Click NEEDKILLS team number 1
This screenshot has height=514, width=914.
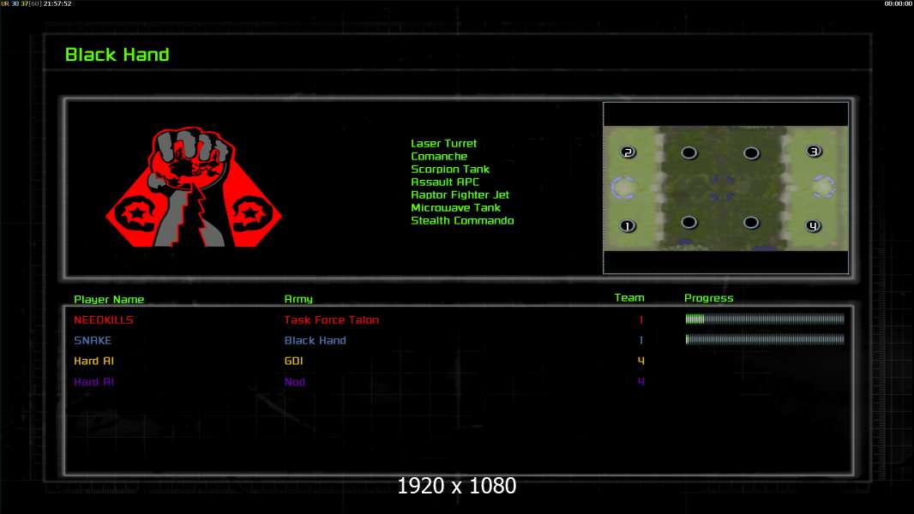640,320
